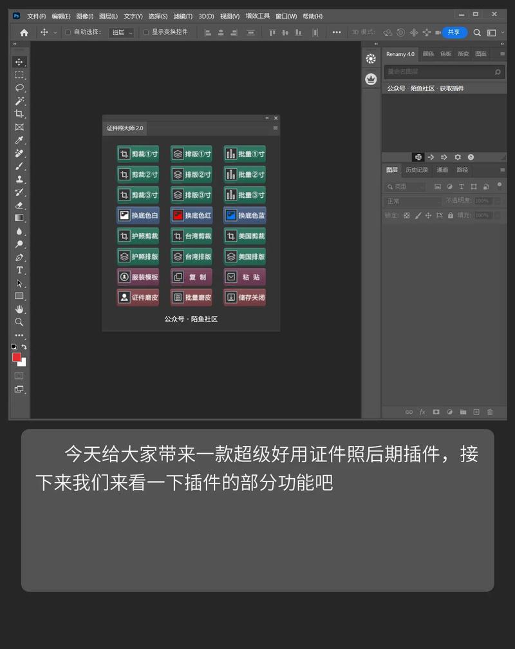Open the 滤镜(T) menu
This screenshot has height=649, width=515.
[183, 16]
